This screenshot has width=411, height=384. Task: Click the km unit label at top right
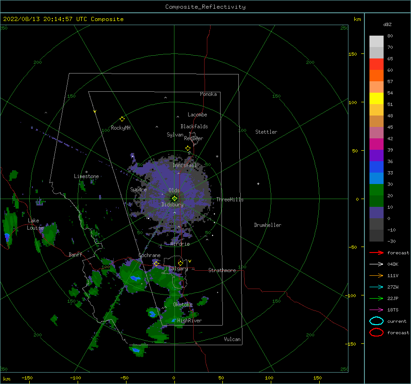pyautogui.click(x=357, y=19)
